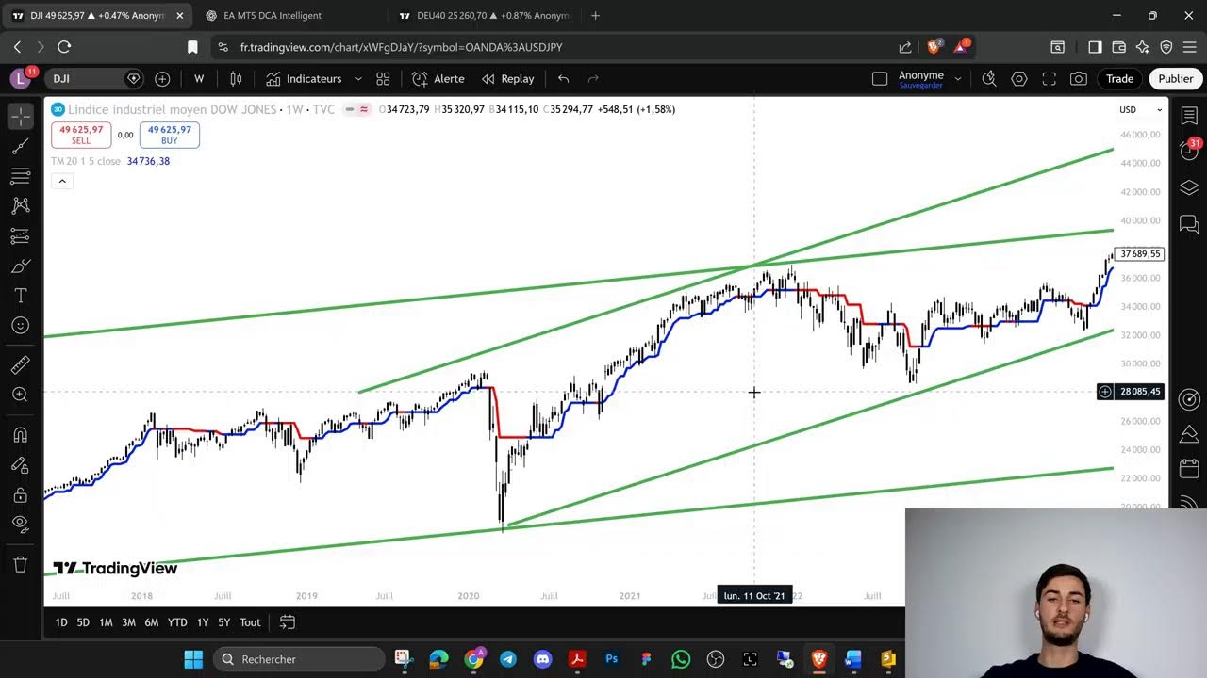Screen dimensions: 1207x678
Task: Open the Indicateurs panel
Action: click(x=304, y=79)
